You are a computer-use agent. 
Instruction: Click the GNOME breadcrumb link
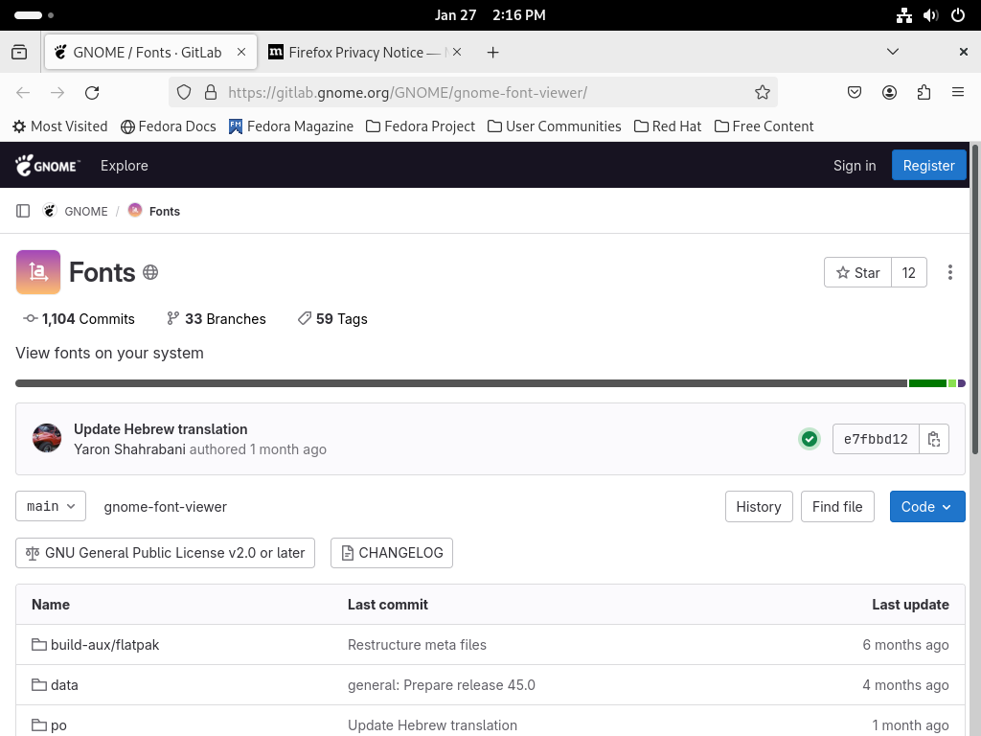coord(85,212)
